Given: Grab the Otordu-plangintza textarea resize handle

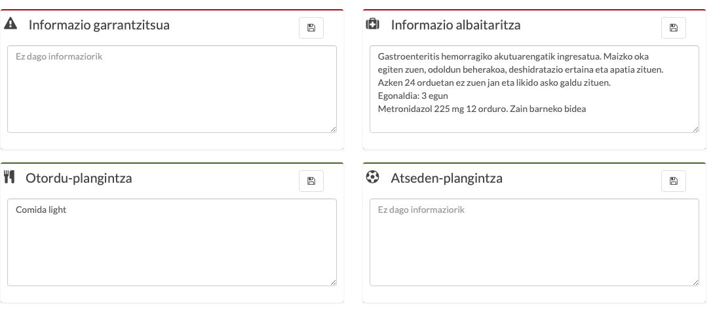Looking at the screenshot, I should [x=334, y=283].
